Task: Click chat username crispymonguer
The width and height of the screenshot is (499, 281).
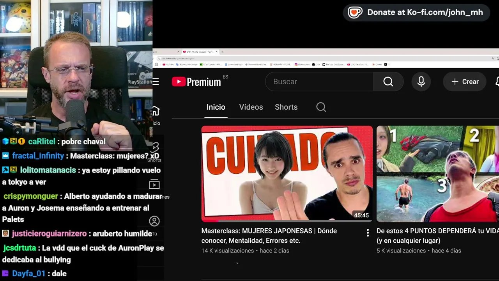Action: [x=31, y=196]
